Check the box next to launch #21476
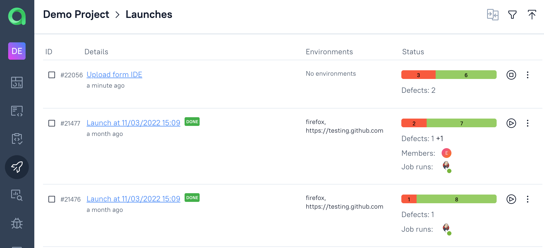Viewport: 544px width, 248px height. 52,199
